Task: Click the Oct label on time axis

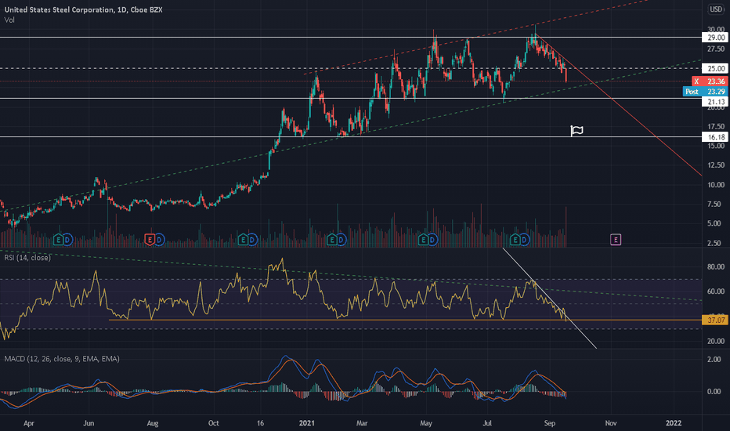Action: point(213,423)
